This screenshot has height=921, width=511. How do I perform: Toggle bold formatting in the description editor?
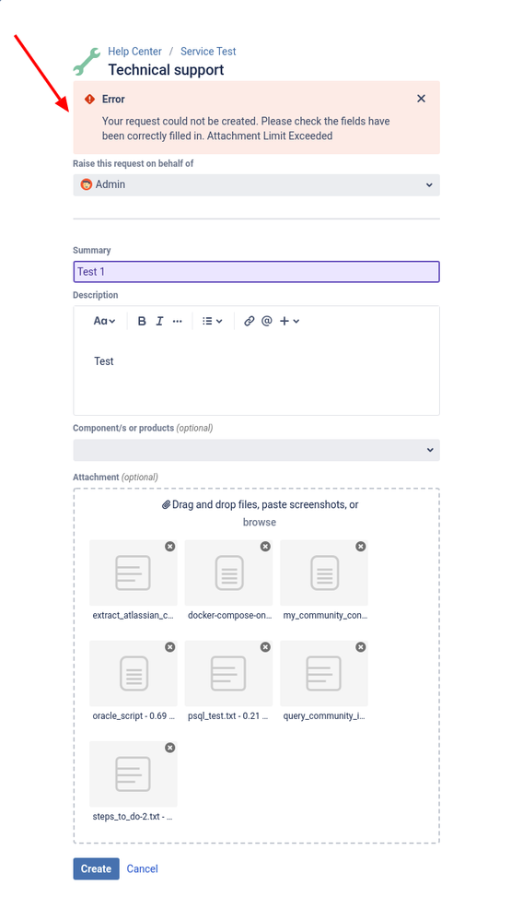(142, 321)
